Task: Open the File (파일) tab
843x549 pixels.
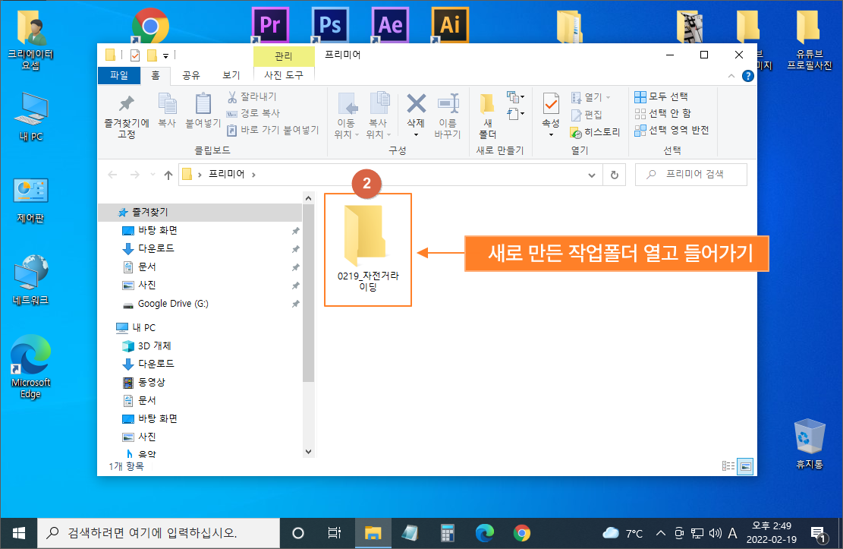Action: (x=119, y=75)
